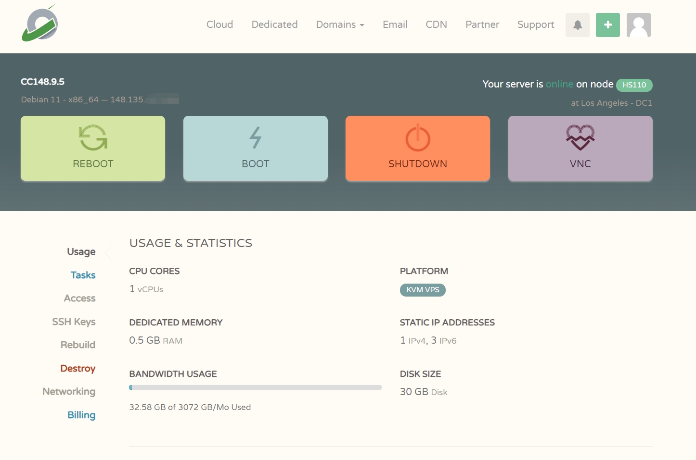Click the BOOT tile

point(256,148)
